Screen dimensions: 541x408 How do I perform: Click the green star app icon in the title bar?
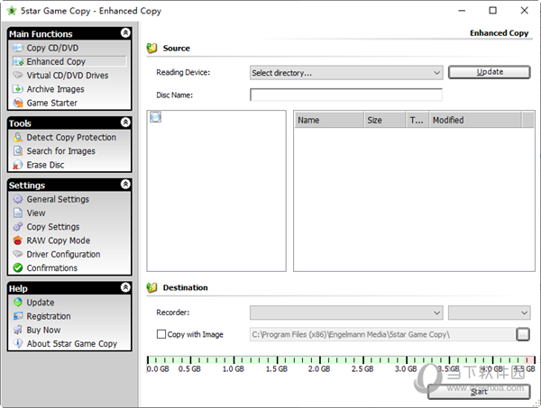click(12, 11)
